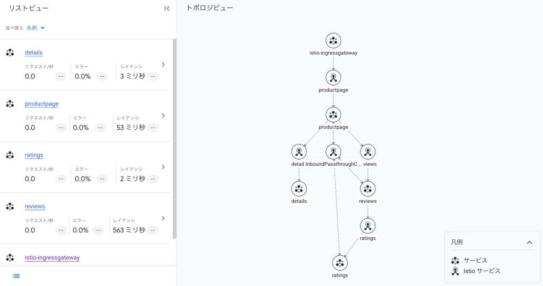Open the productpage service link
Viewport: 543px width, 286px height.
coord(41,104)
